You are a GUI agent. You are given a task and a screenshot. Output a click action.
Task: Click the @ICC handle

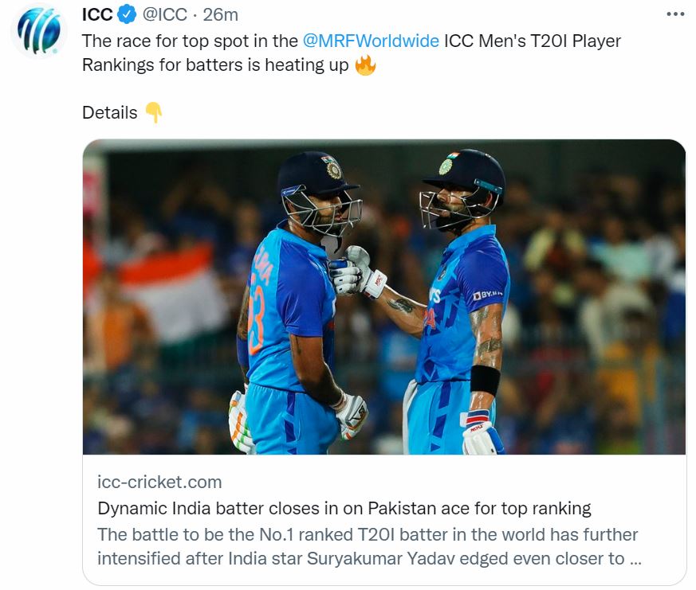coord(165,15)
